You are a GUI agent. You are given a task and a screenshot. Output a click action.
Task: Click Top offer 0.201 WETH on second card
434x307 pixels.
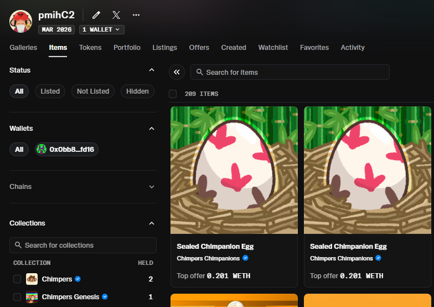pos(347,276)
